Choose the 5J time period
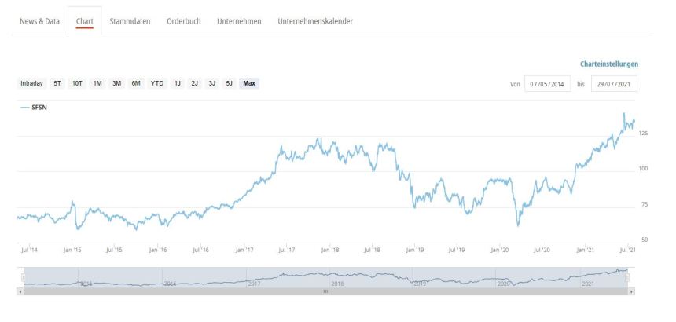The width and height of the screenshot is (676, 322). (x=230, y=83)
